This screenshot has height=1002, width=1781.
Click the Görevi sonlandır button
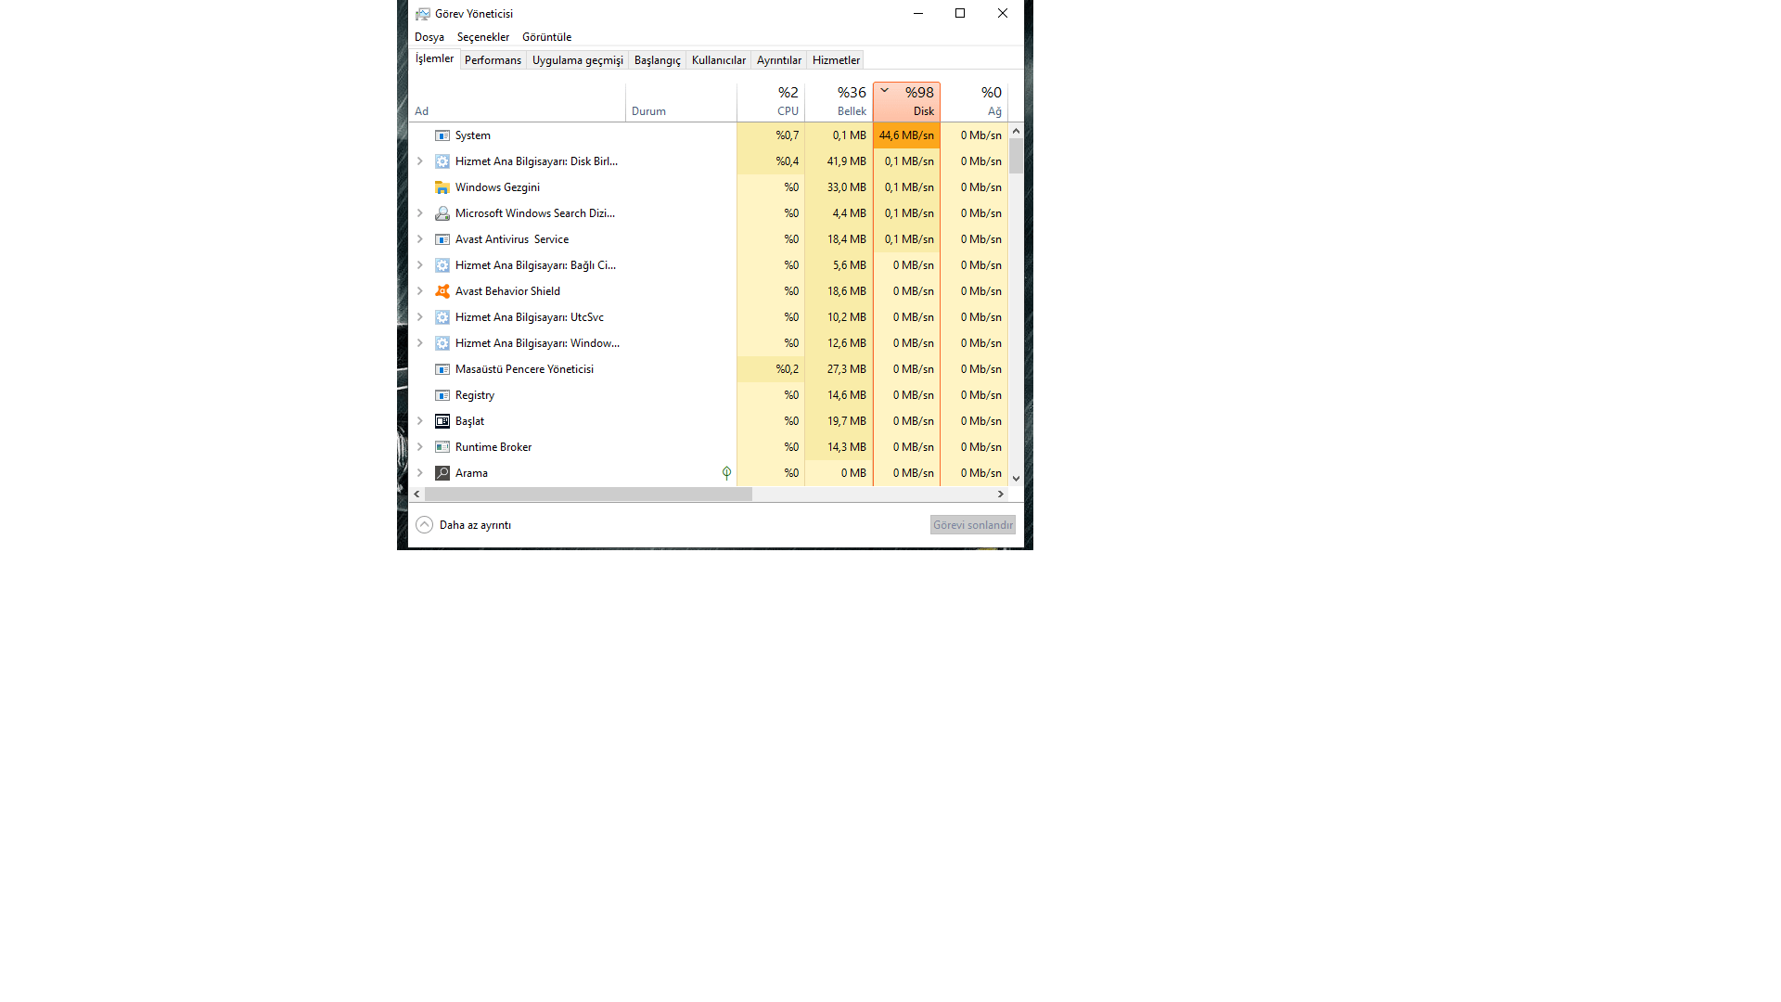click(x=972, y=525)
